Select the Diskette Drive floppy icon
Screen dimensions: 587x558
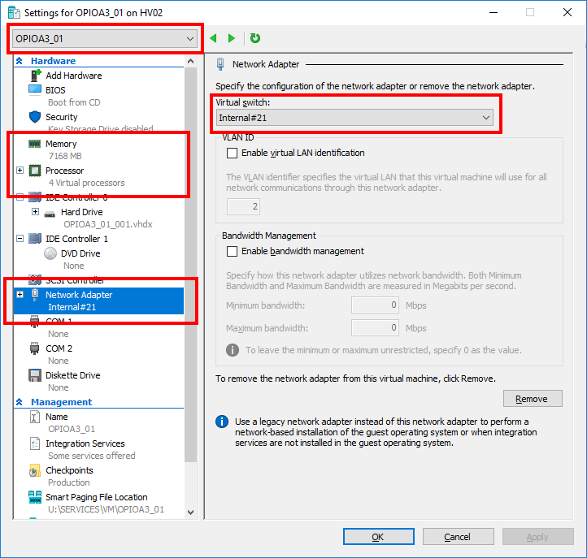[35, 375]
